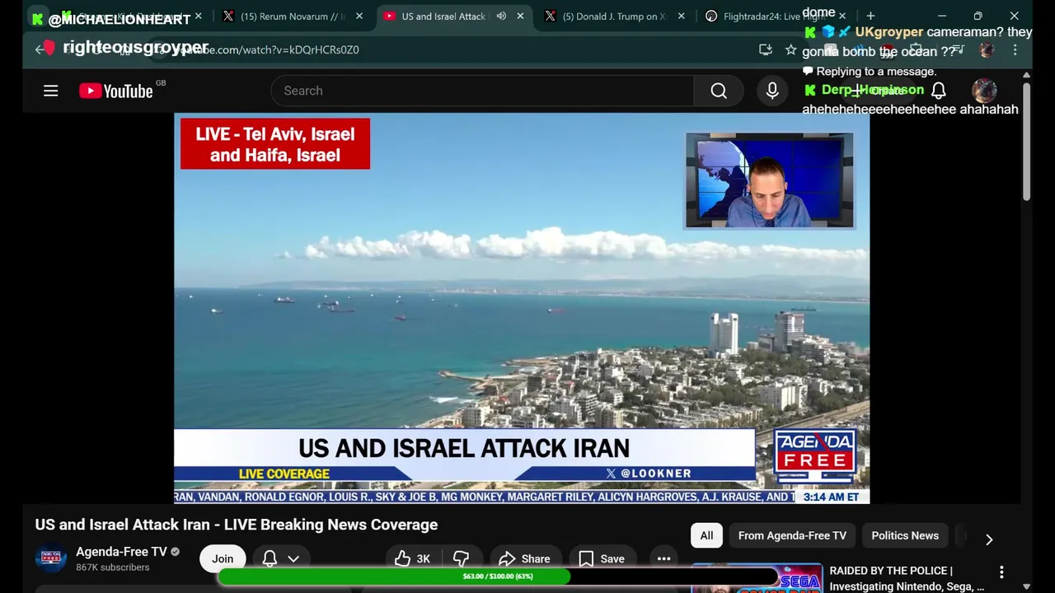This screenshot has width=1055, height=593.
Task: Open the YouTube notifications bell
Action: tap(938, 91)
